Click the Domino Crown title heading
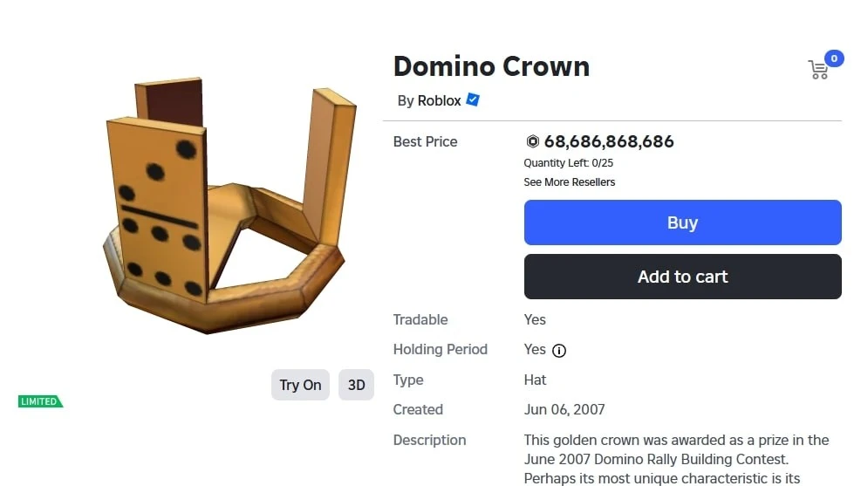 coord(491,66)
